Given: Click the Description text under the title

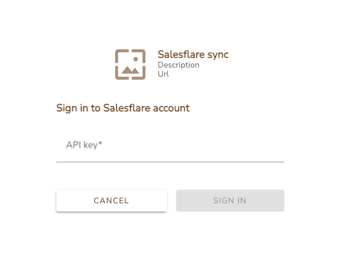Looking at the screenshot, I should (x=179, y=65).
